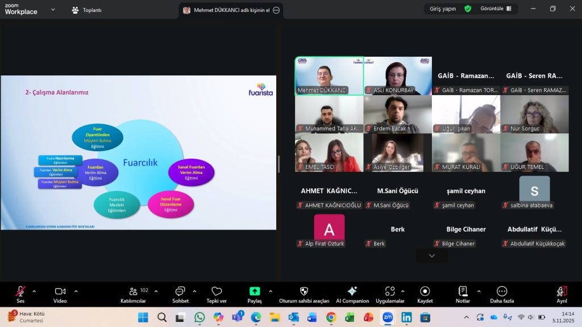Open Zoom Workplace dropdown chevron
Viewport: 582px width, 327px height.
[x=53, y=10]
